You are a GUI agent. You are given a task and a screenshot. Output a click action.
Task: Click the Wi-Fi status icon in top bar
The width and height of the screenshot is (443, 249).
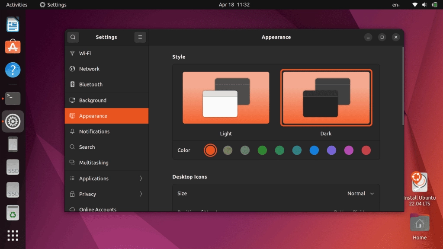[x=415, y=4]
